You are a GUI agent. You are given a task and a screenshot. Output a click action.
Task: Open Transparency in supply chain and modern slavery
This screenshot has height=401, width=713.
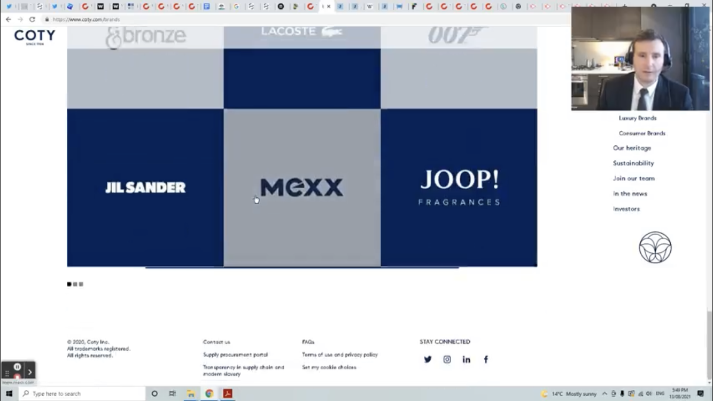click(243, 371)
